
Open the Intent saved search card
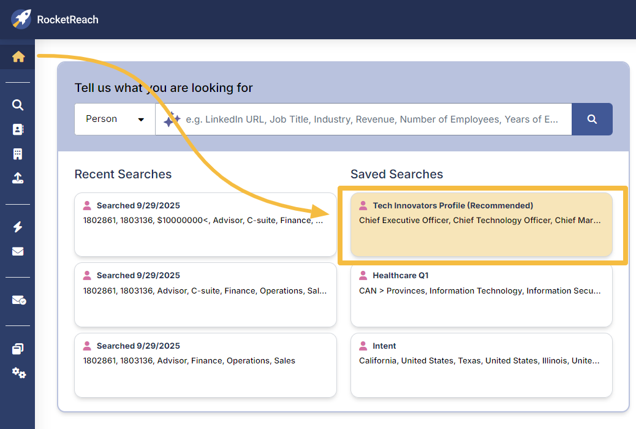482,365
